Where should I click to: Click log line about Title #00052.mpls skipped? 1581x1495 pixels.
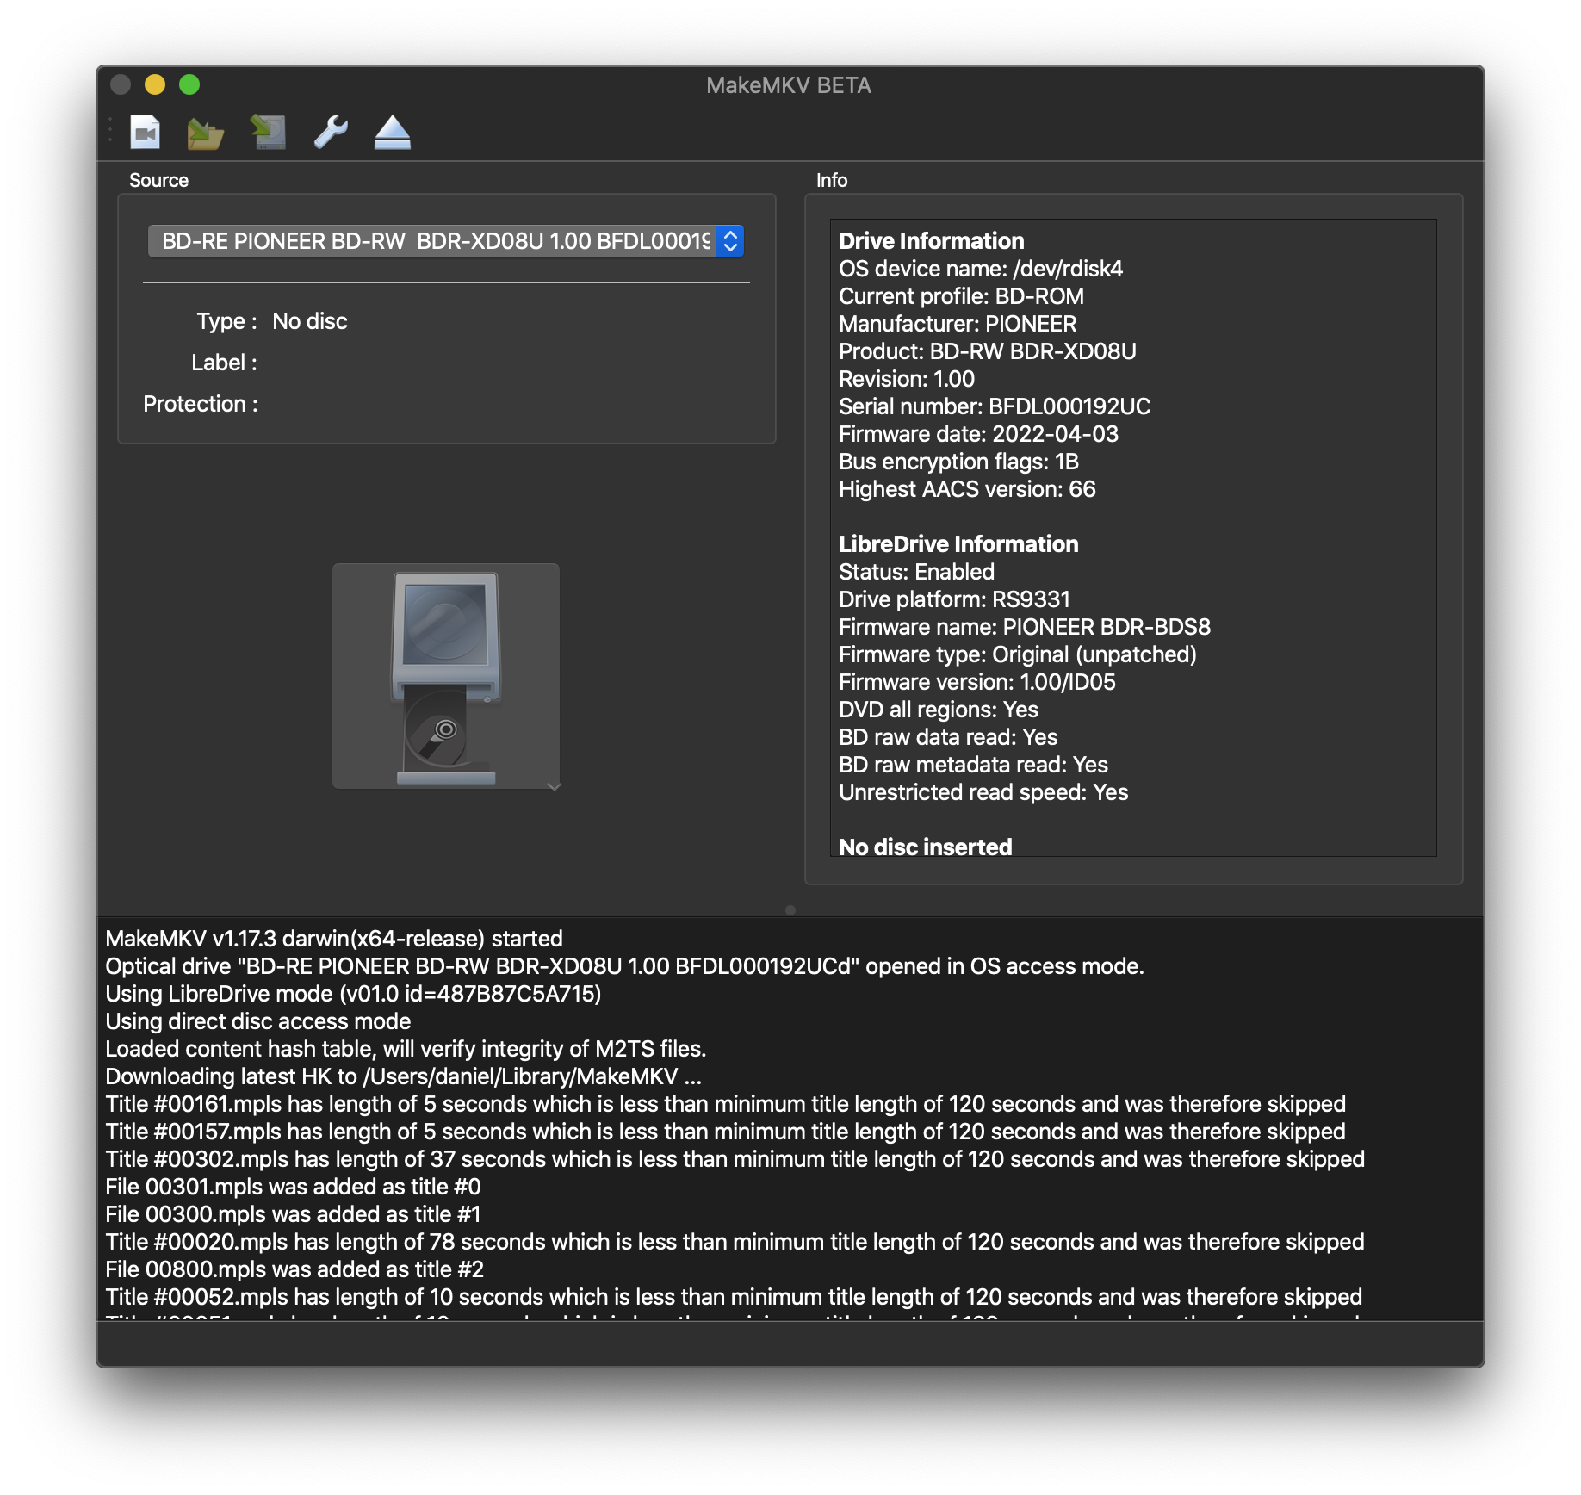[734, 1297]
